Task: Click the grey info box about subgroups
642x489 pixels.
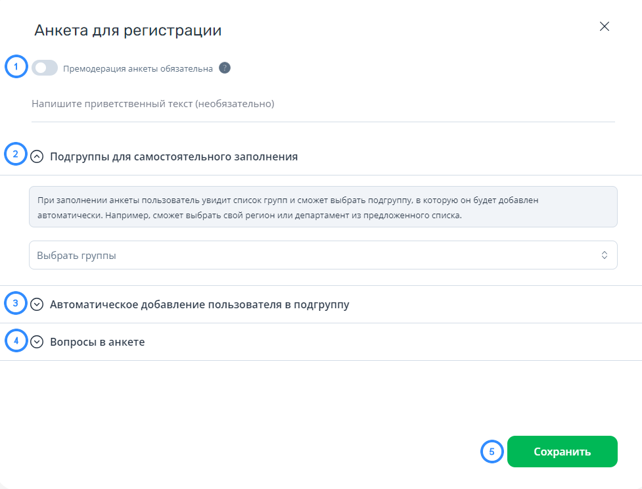Action: 323,207
